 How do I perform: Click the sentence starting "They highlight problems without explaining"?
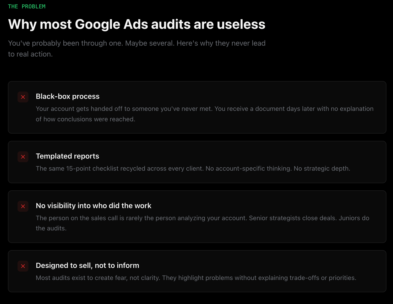(259, 278)
